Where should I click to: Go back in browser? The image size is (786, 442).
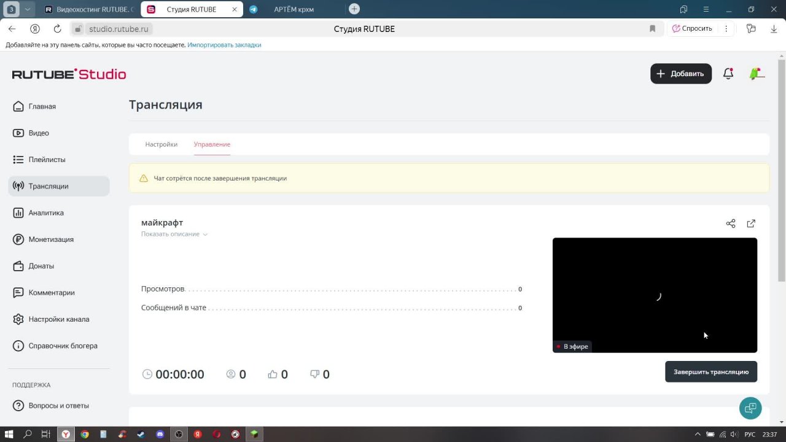point(12,29)
